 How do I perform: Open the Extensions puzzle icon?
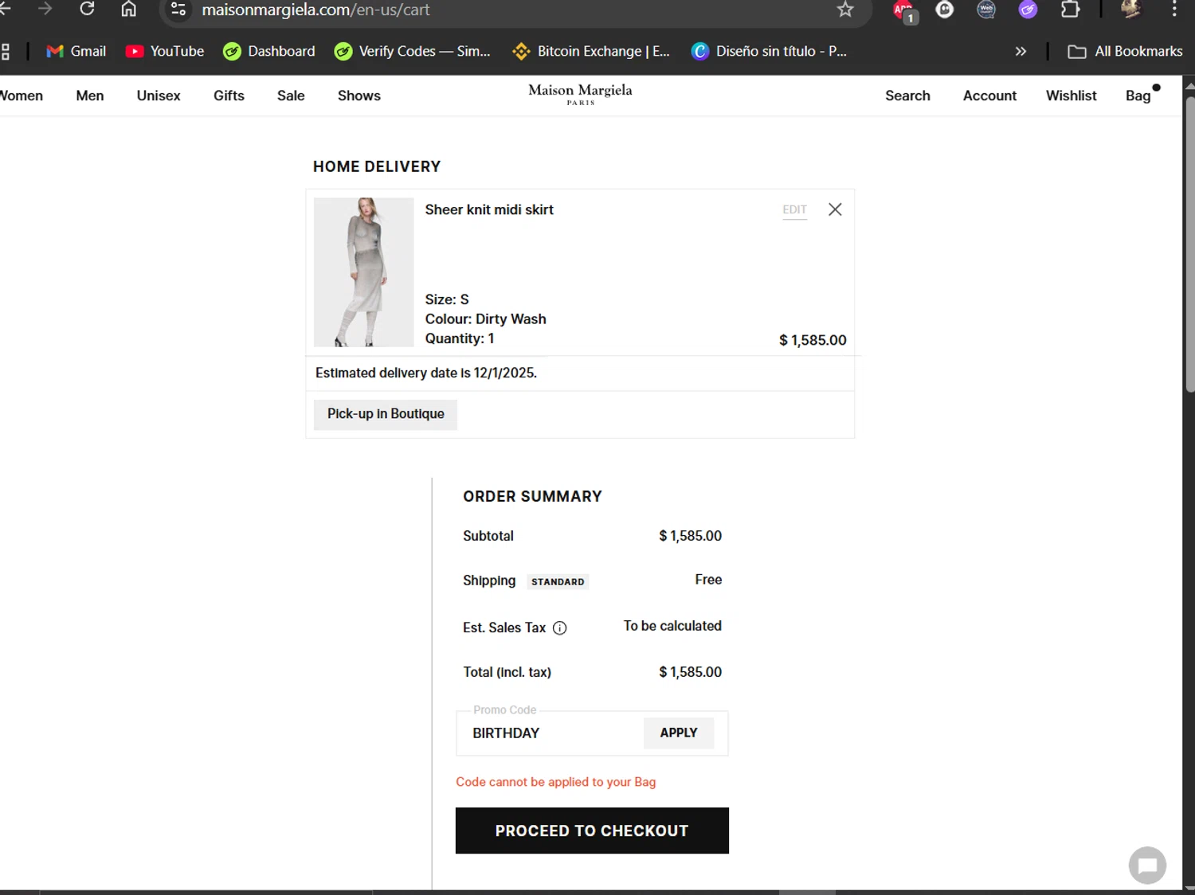1070,10
